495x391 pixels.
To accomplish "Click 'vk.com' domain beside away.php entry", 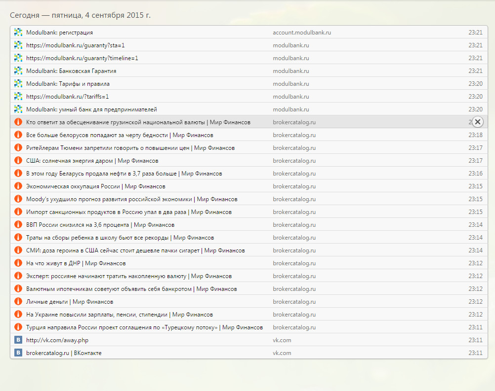I will point(282,340).
